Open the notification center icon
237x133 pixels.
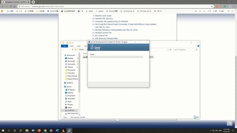(x=233, y=130)
